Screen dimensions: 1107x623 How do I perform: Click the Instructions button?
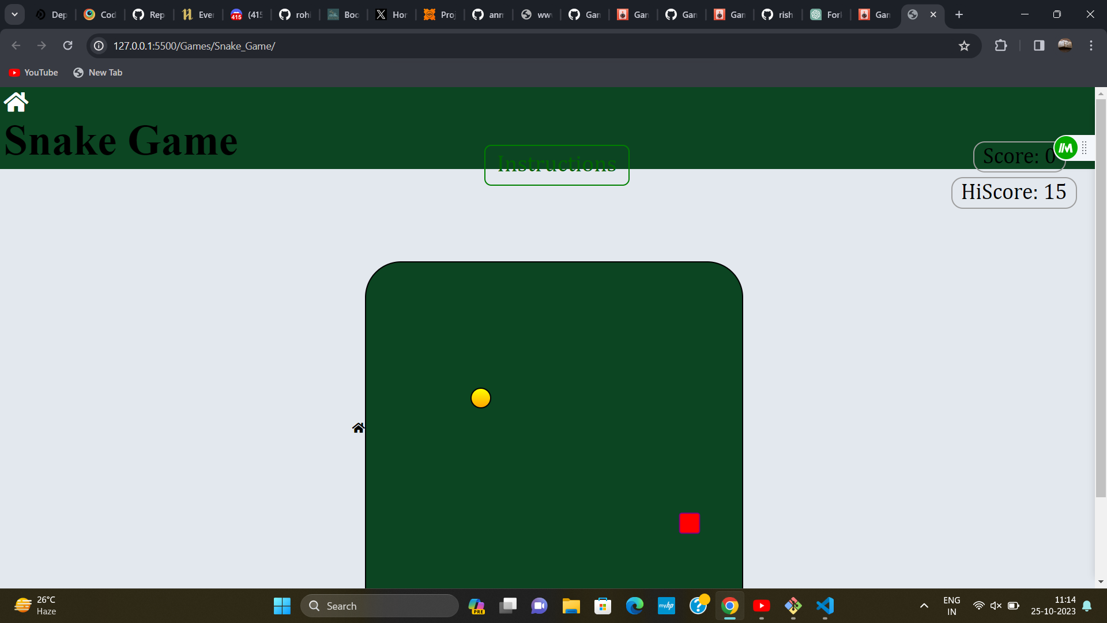click(x=556, y=165)
